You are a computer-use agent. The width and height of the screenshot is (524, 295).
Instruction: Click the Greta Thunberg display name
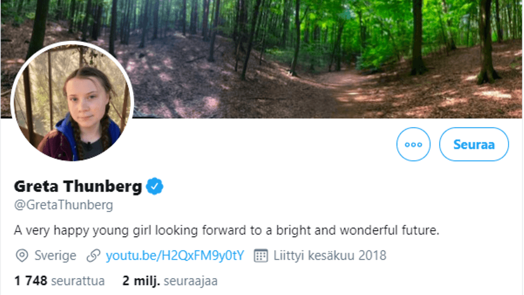coord(78,186)
